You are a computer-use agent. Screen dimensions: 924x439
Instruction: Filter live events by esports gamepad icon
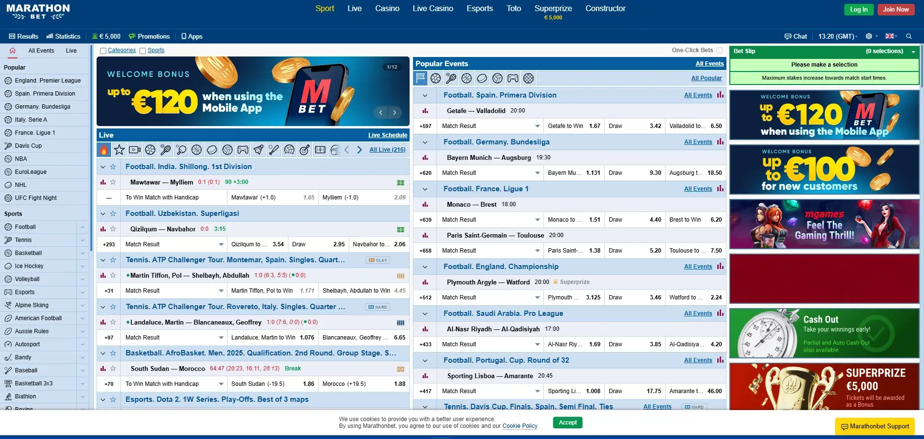[x=243, y=150]
